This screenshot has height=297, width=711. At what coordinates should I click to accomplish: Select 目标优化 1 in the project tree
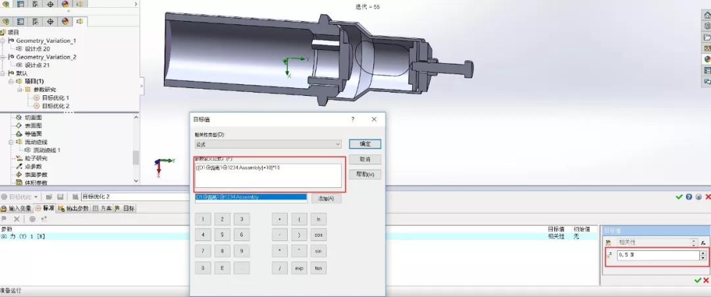(x=55, y=98)
